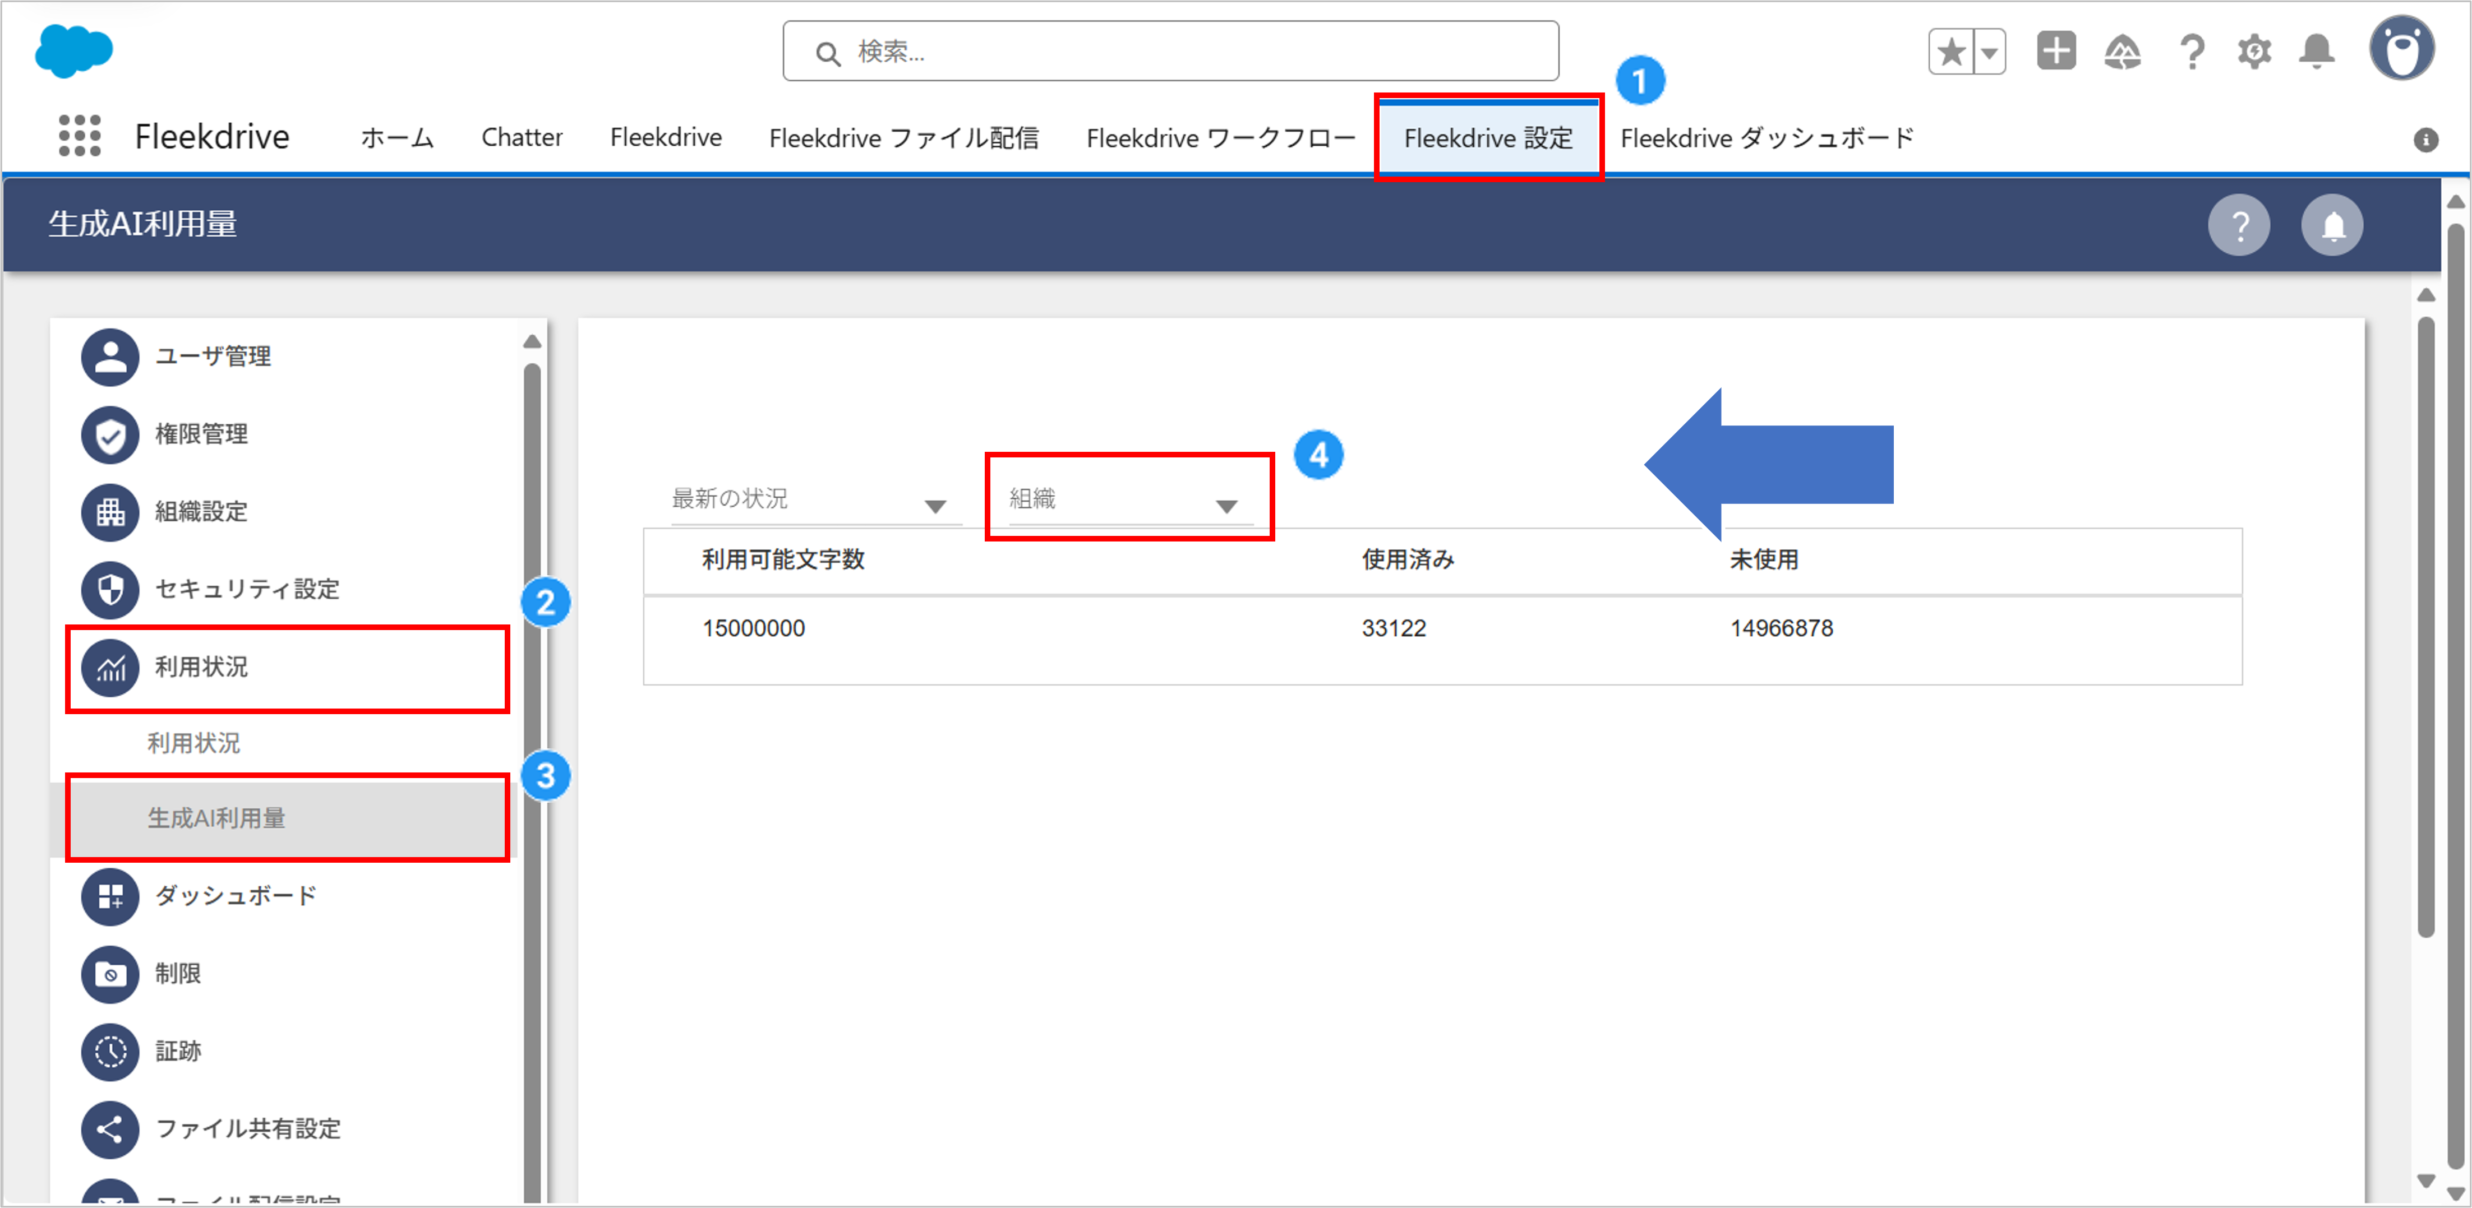This screenshot has width=2472, height=1208.
Task: Click the 組織設定 building icon
Action: click(x=110, y=512)
